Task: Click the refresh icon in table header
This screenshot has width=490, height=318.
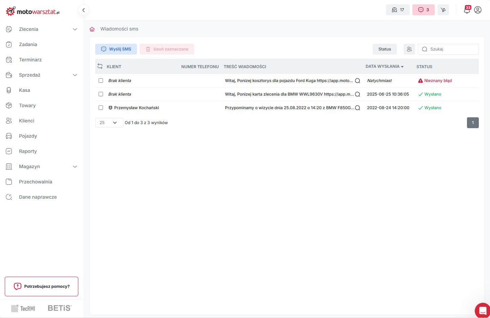Action: pyautogui.click(x=100, y=66)
